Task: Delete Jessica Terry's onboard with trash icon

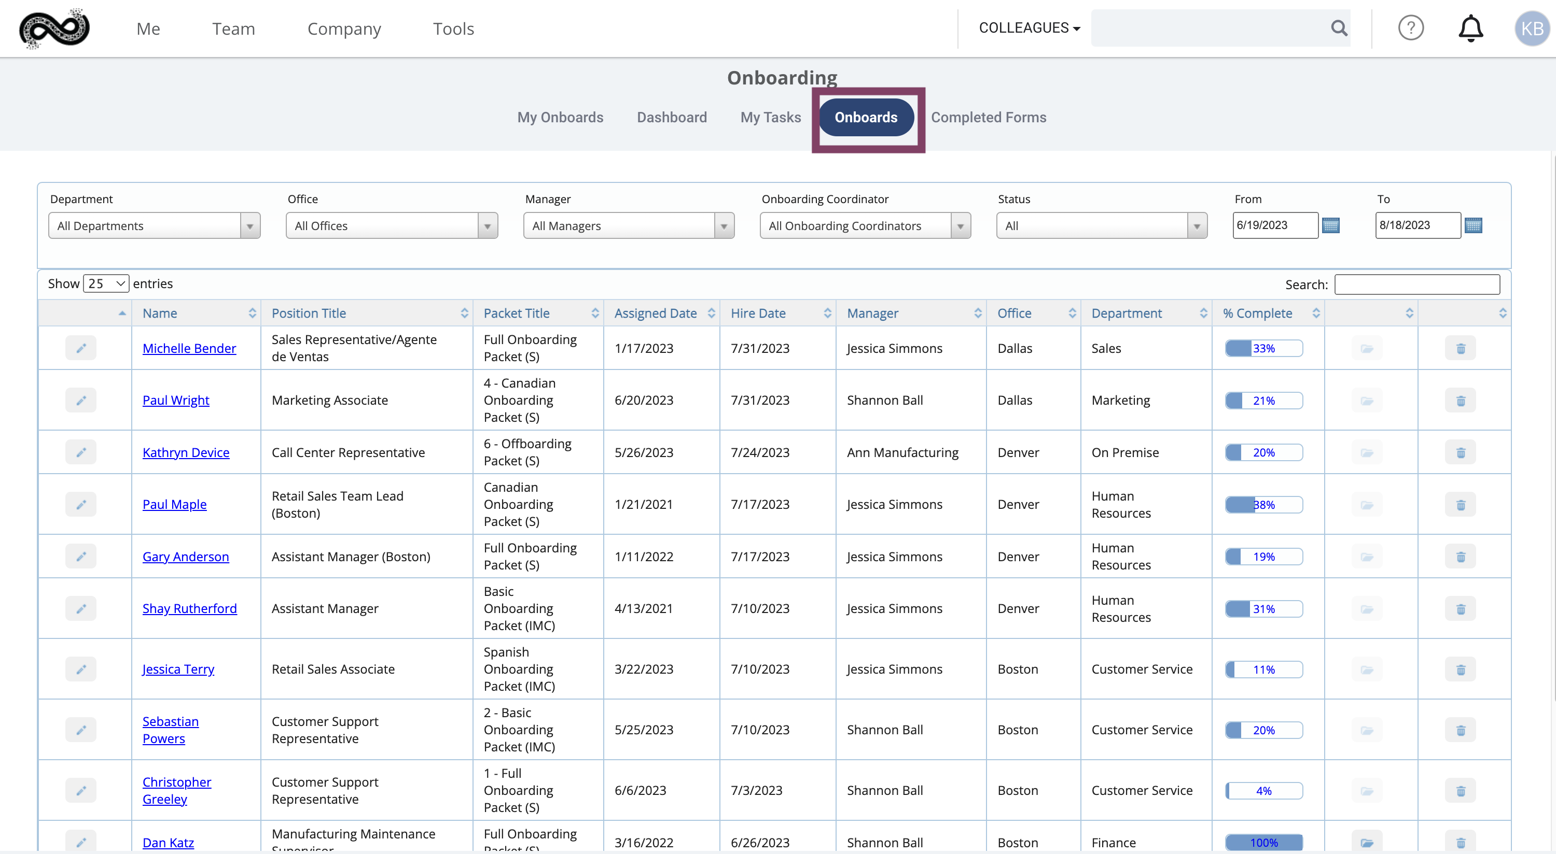Action: [x=1461, y=670]
